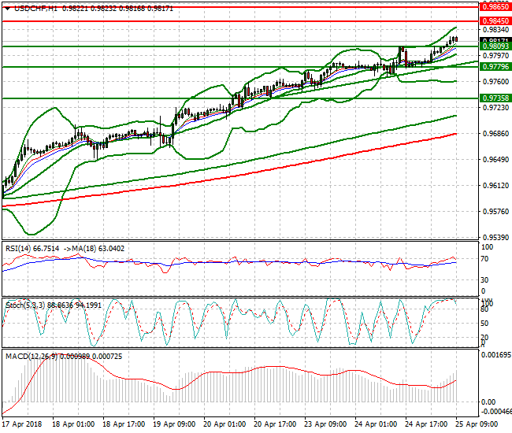Click the USDCHF,H1 chart title text
This screenshot has height=433, width=512.
click(36, 9)
